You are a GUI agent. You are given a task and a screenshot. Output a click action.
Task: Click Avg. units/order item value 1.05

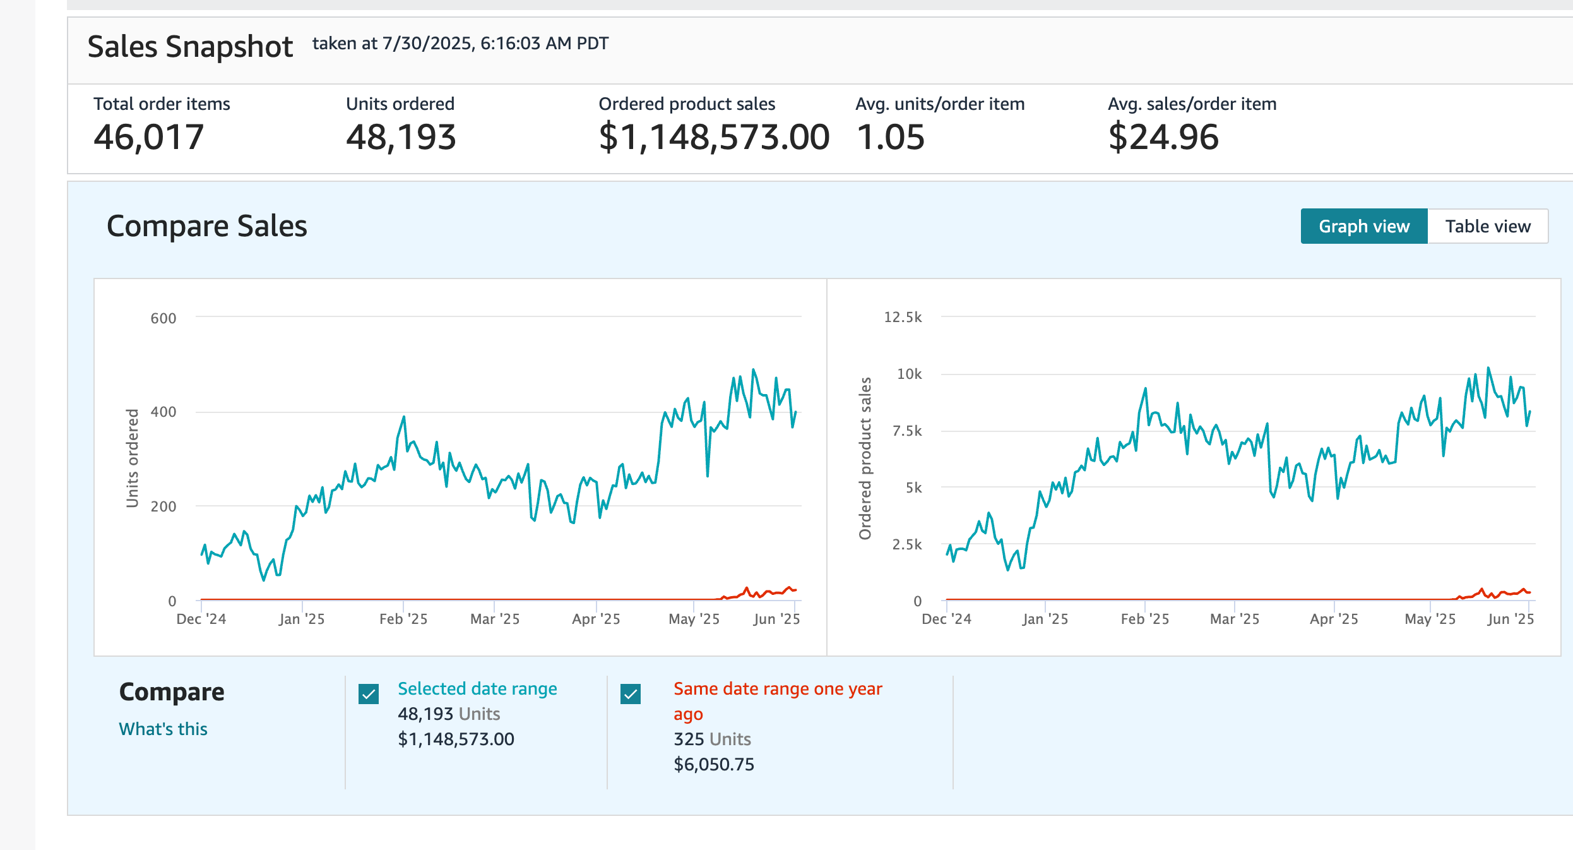(891, 137)
